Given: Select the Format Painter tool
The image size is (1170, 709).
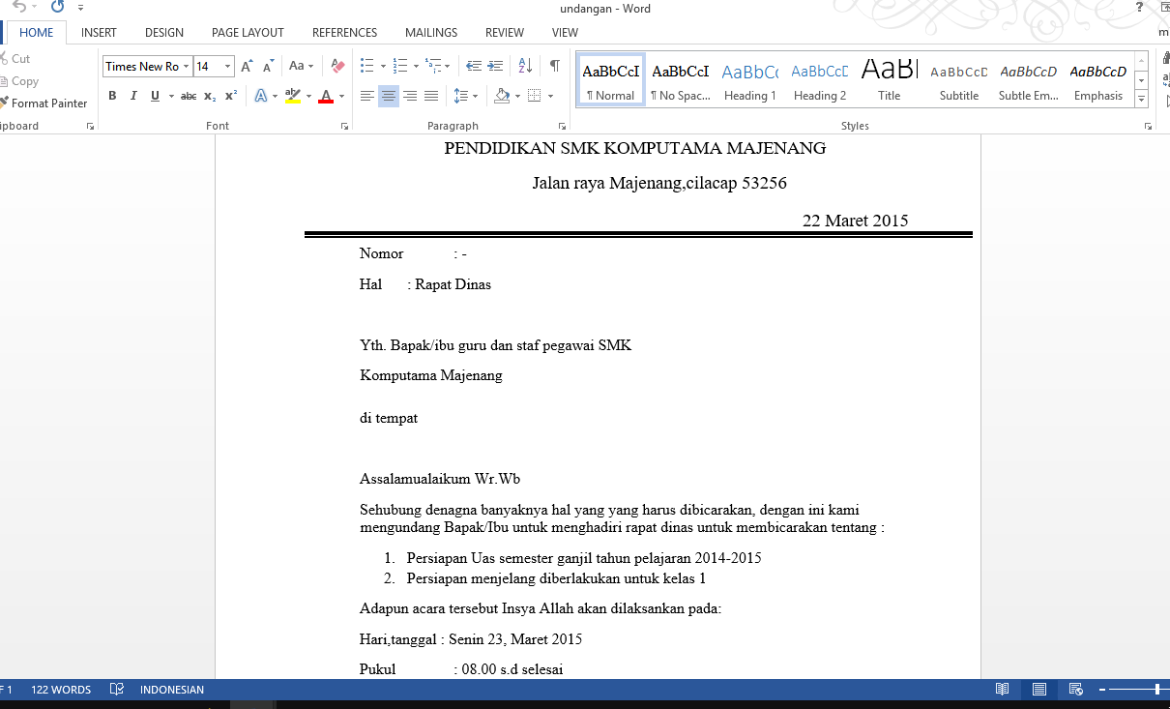Looking at the screenshot, I should 44,103.
